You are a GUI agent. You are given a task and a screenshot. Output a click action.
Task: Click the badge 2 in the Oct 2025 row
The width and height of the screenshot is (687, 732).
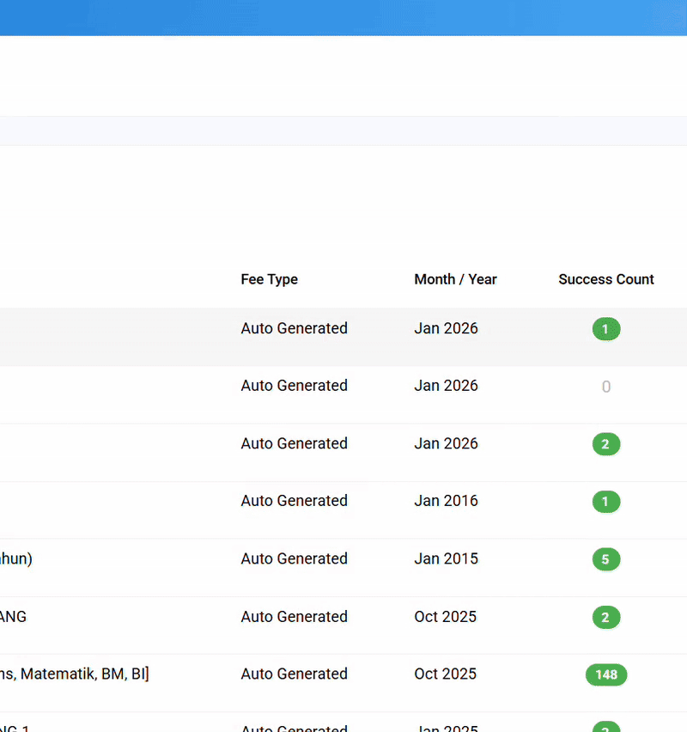coord(605,617)
